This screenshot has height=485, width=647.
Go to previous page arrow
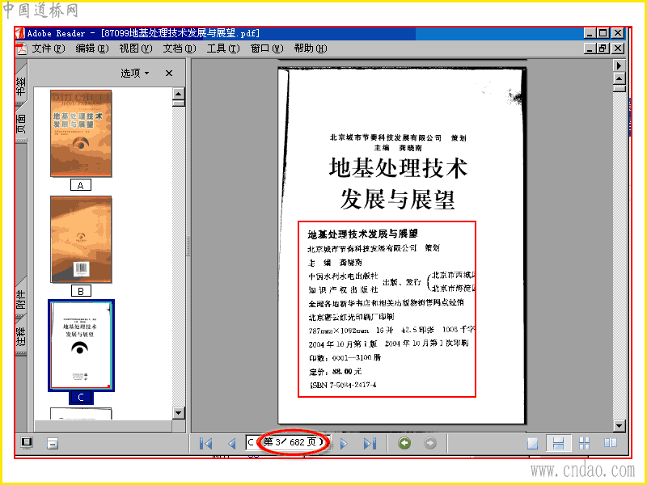(x=232, y=443)
